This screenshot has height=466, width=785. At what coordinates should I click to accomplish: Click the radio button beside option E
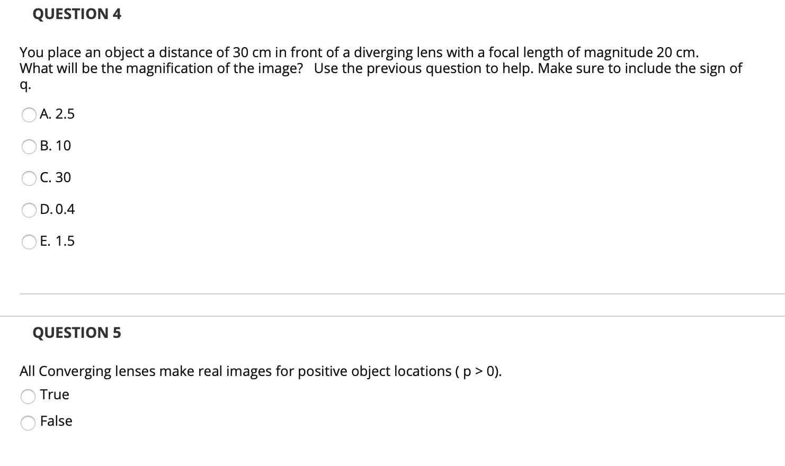coord(30,241)
